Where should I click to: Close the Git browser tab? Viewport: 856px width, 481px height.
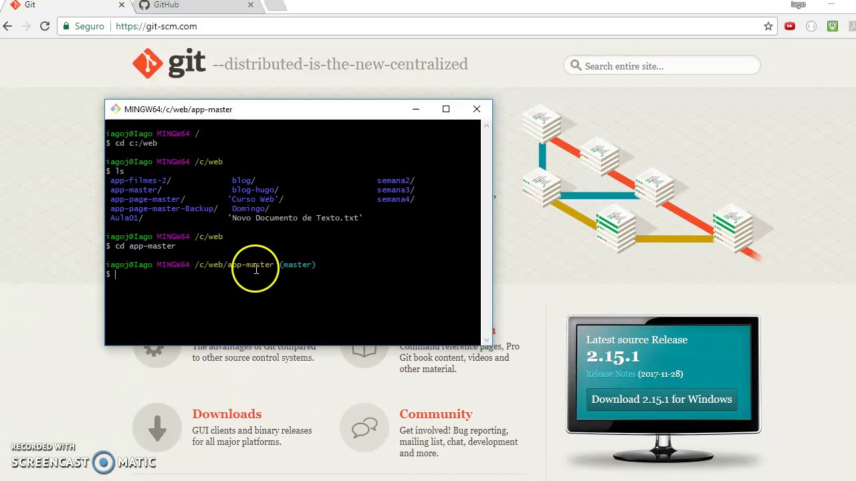(x=121, y=5)
